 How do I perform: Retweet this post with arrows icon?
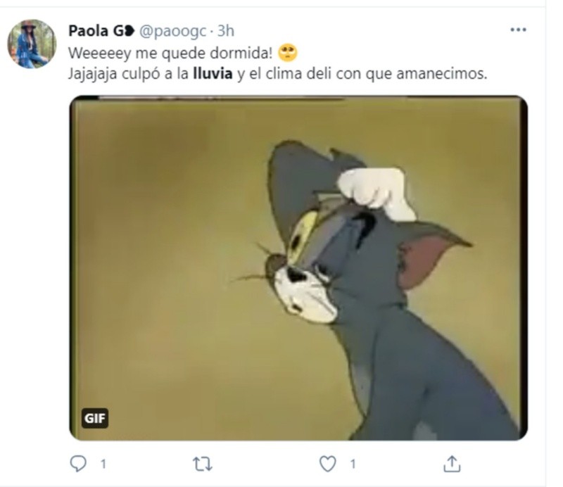203,464
